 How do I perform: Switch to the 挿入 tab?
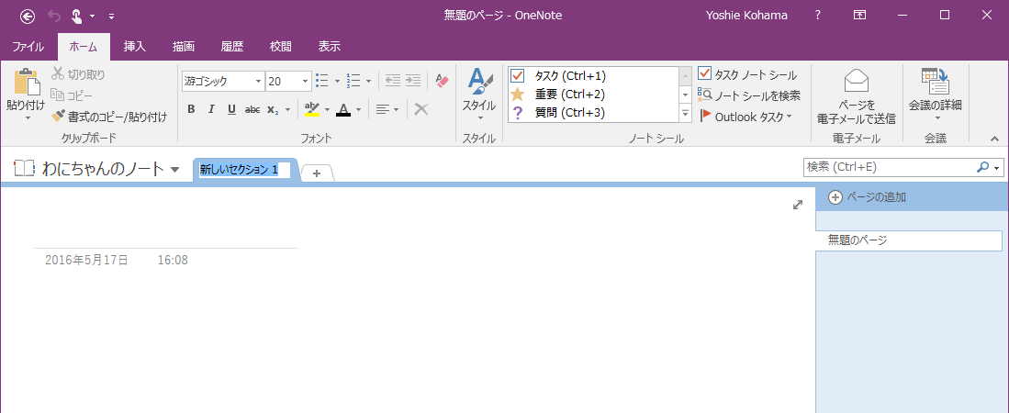pyautogui.click(x=135, y=47)
